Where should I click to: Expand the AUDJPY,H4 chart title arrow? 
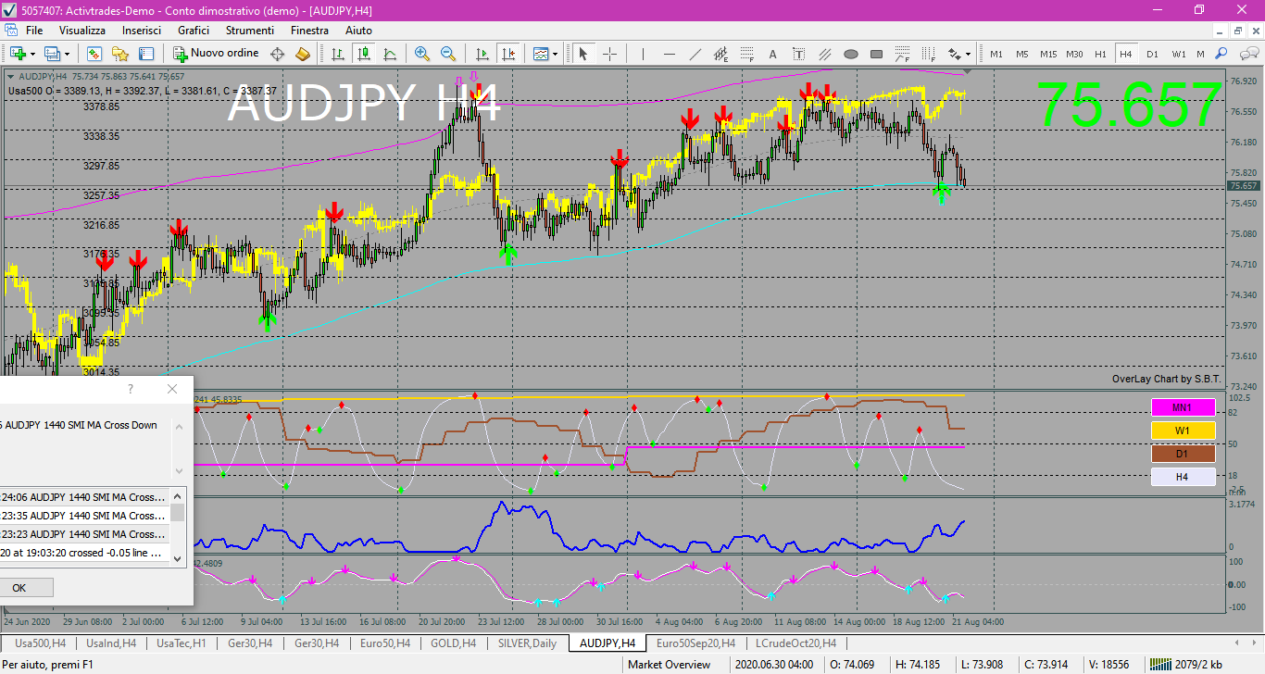click(10, 76)
